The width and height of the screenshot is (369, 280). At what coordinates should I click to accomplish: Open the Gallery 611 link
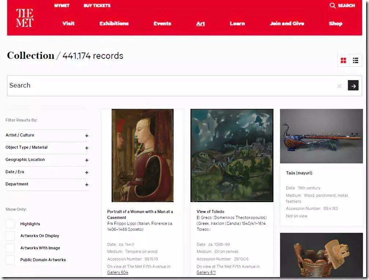tap(206, 272)
